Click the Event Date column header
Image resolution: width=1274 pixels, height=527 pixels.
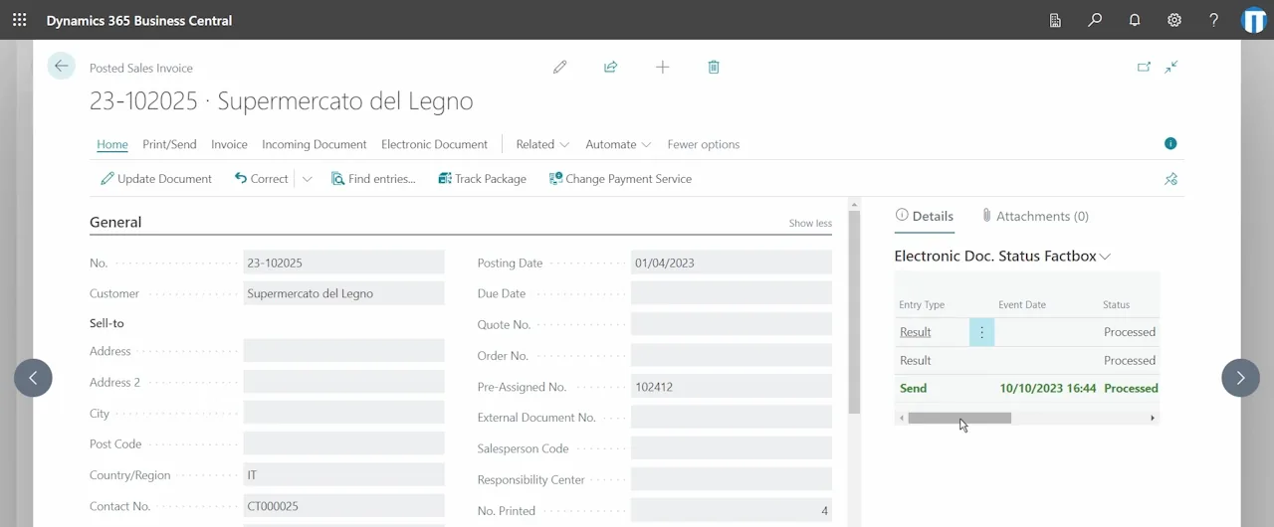tap(1022, 305)
